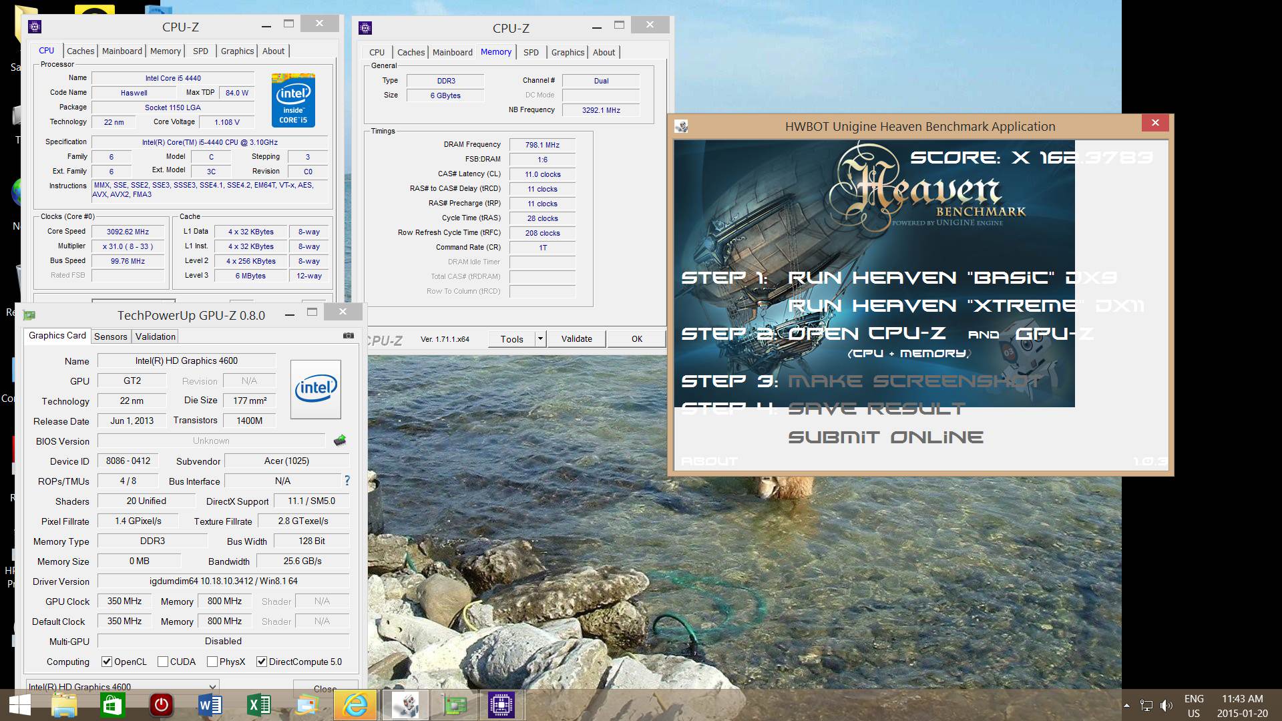The width and height of the screenshot is (1282, 721).
Task: Toggle DirectCompute 5.0 checkbox in GPU-Z
Action: tap(262, 662)
